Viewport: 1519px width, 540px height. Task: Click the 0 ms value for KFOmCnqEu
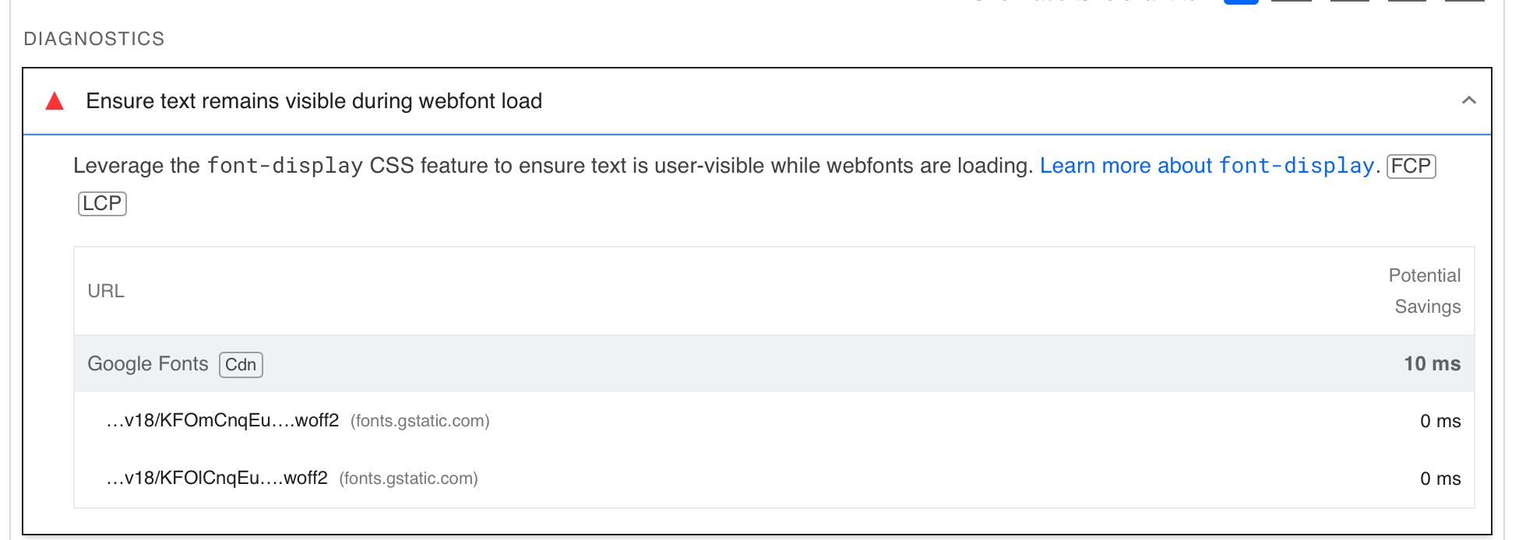pyautogui.click(x=1440, y=421)
